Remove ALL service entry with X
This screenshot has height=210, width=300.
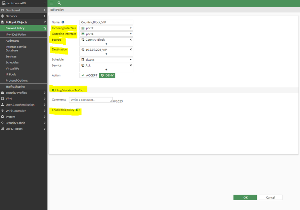(130, 65)
